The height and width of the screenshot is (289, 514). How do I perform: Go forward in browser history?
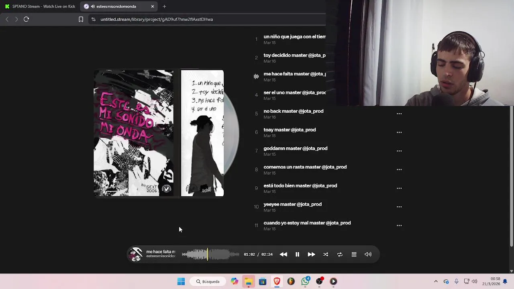click(16, 19)
